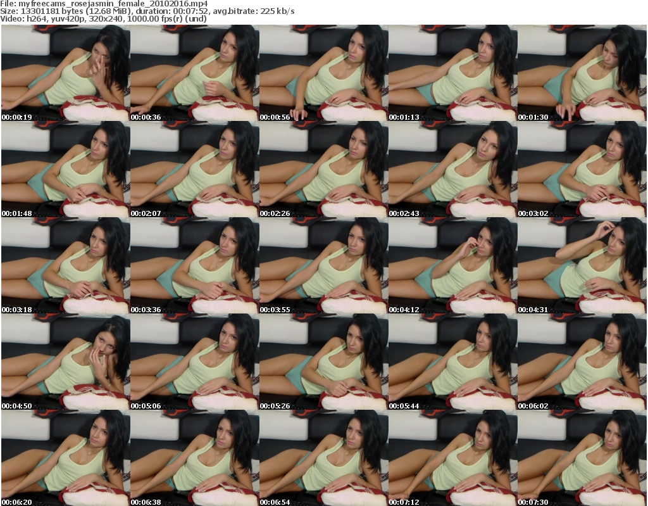Screen dimensions: 648x506
Task: Select the thumbnail stamped 00:03:36
Action: [x=195, y=265]
